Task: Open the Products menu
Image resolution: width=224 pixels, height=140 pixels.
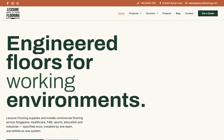Action: pyautogui.click(x=134, y=13)
